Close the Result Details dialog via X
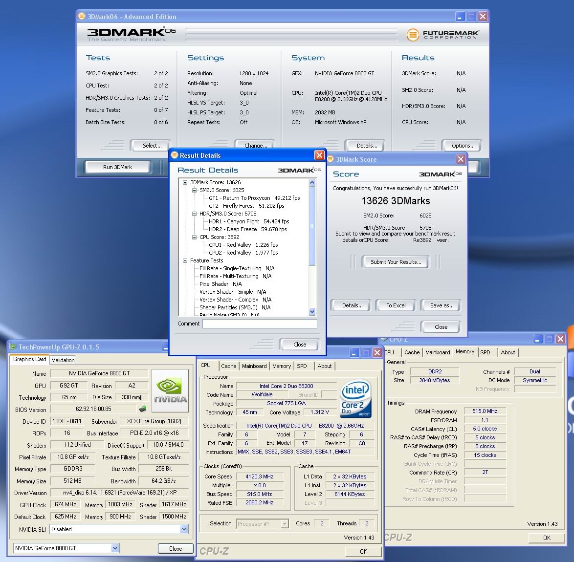This screenshot has width=574, height=562. coord(319,155)
